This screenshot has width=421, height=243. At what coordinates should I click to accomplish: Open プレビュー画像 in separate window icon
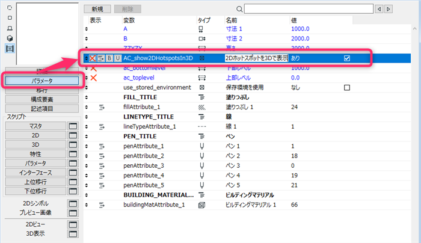[x=73, y=213]
